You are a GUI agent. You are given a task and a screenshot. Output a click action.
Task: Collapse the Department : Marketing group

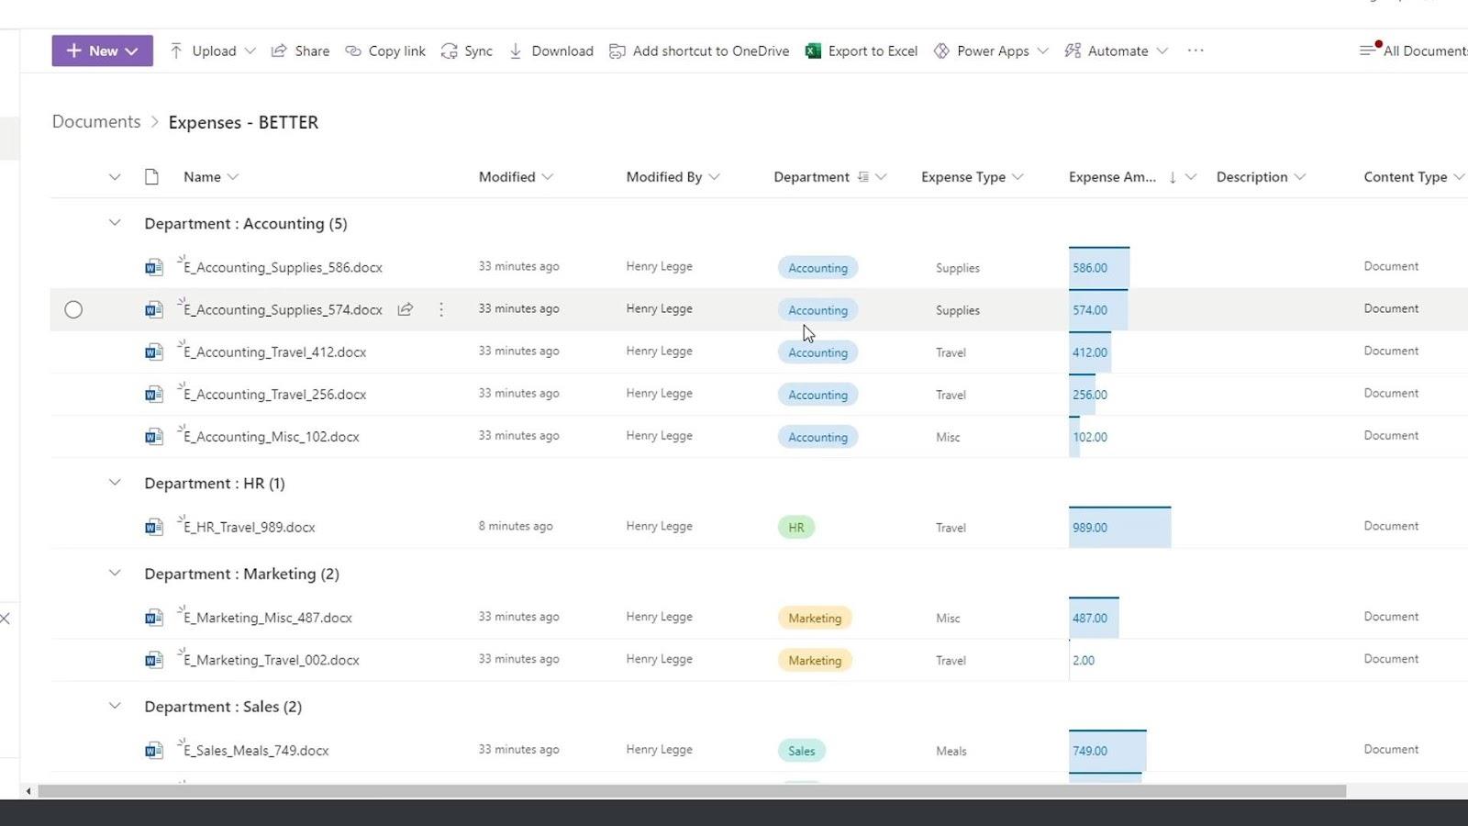tap(115, 573)
